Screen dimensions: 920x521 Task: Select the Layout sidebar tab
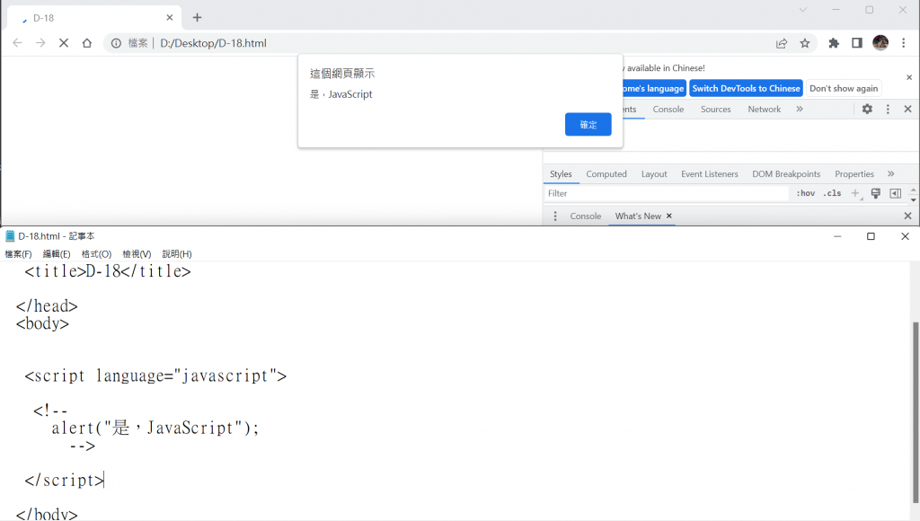click(x=654, y=173)
